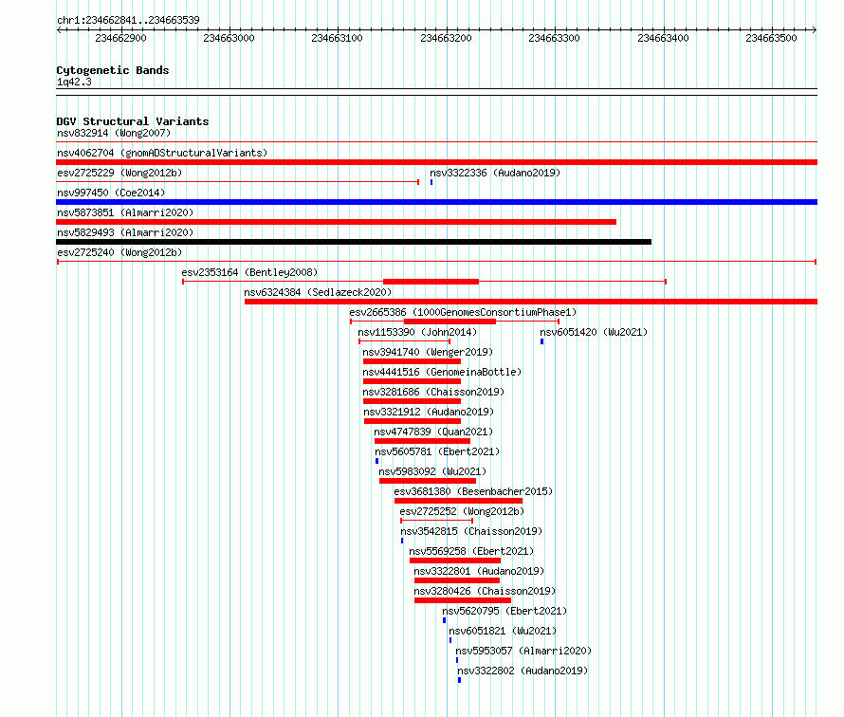Click the Cytogenetic Bands track title
Screen dimensions: 844x717
(x=113, y=70)
